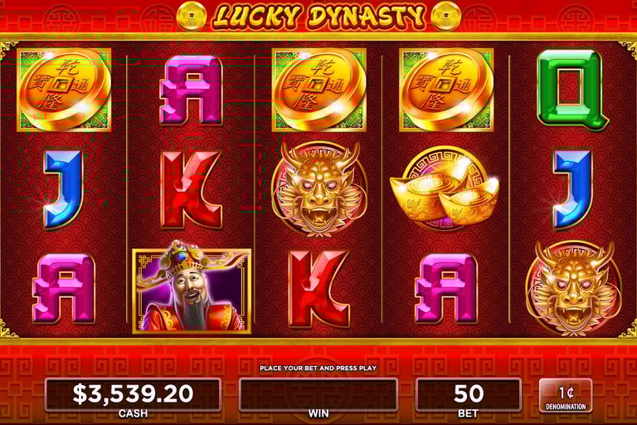
Task: Click the empty Win display box
Action: (318, 394)
